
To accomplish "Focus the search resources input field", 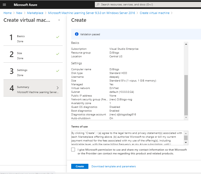I will point(148,5).
